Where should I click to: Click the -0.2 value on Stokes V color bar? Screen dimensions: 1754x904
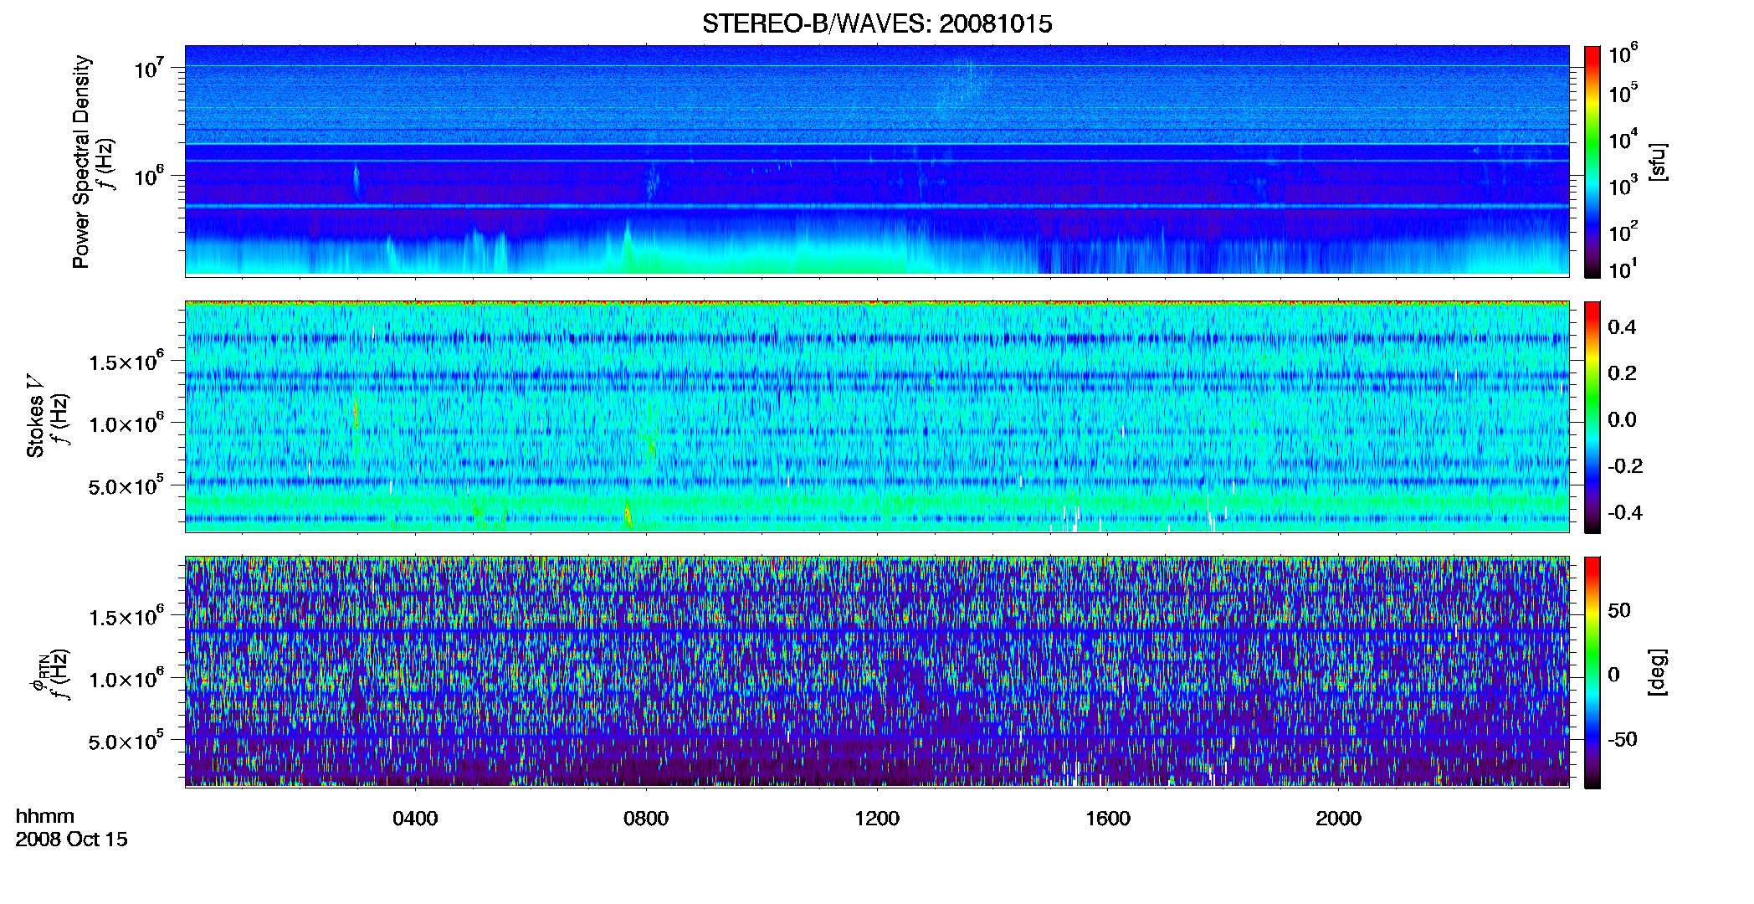[x=1626, y=465]
